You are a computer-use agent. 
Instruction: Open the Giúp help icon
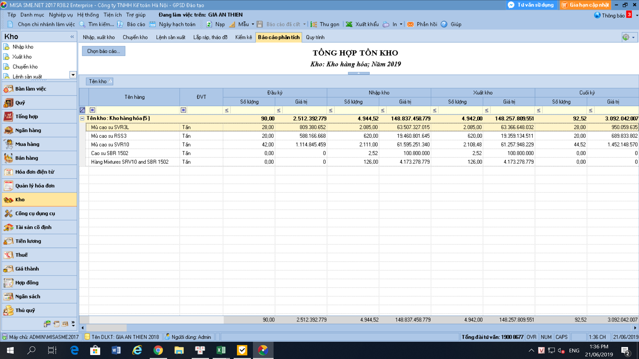coord(444,24)
